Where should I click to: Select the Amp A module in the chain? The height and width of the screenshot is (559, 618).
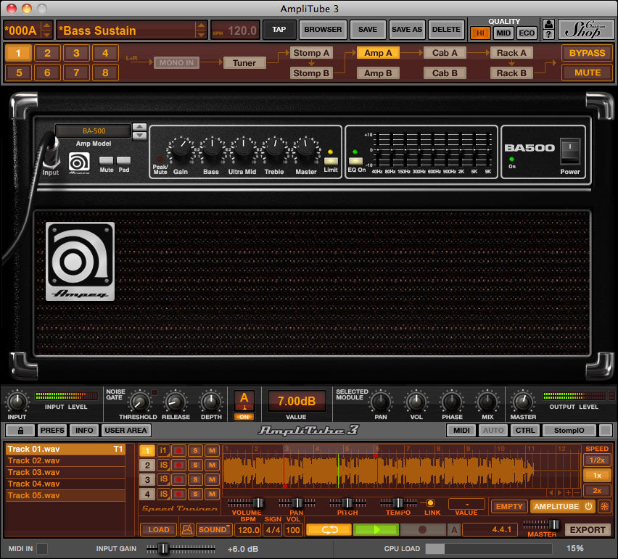point(378,52)
